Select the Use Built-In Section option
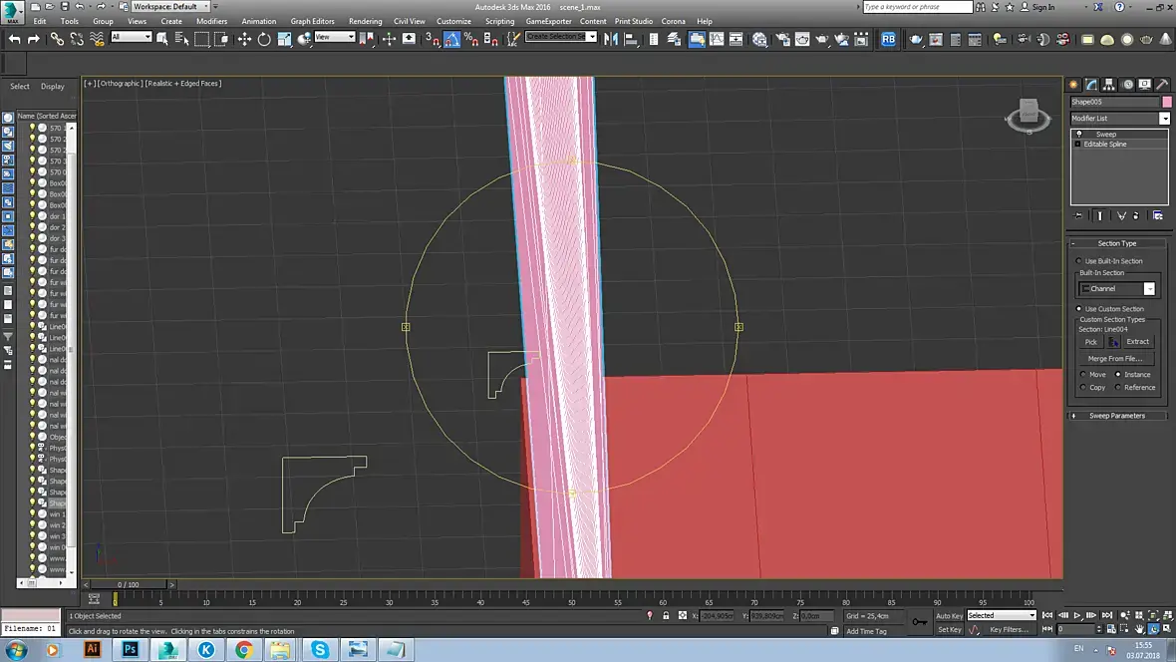Screen dimensions: 1176x662 [x=1078, y=261]
